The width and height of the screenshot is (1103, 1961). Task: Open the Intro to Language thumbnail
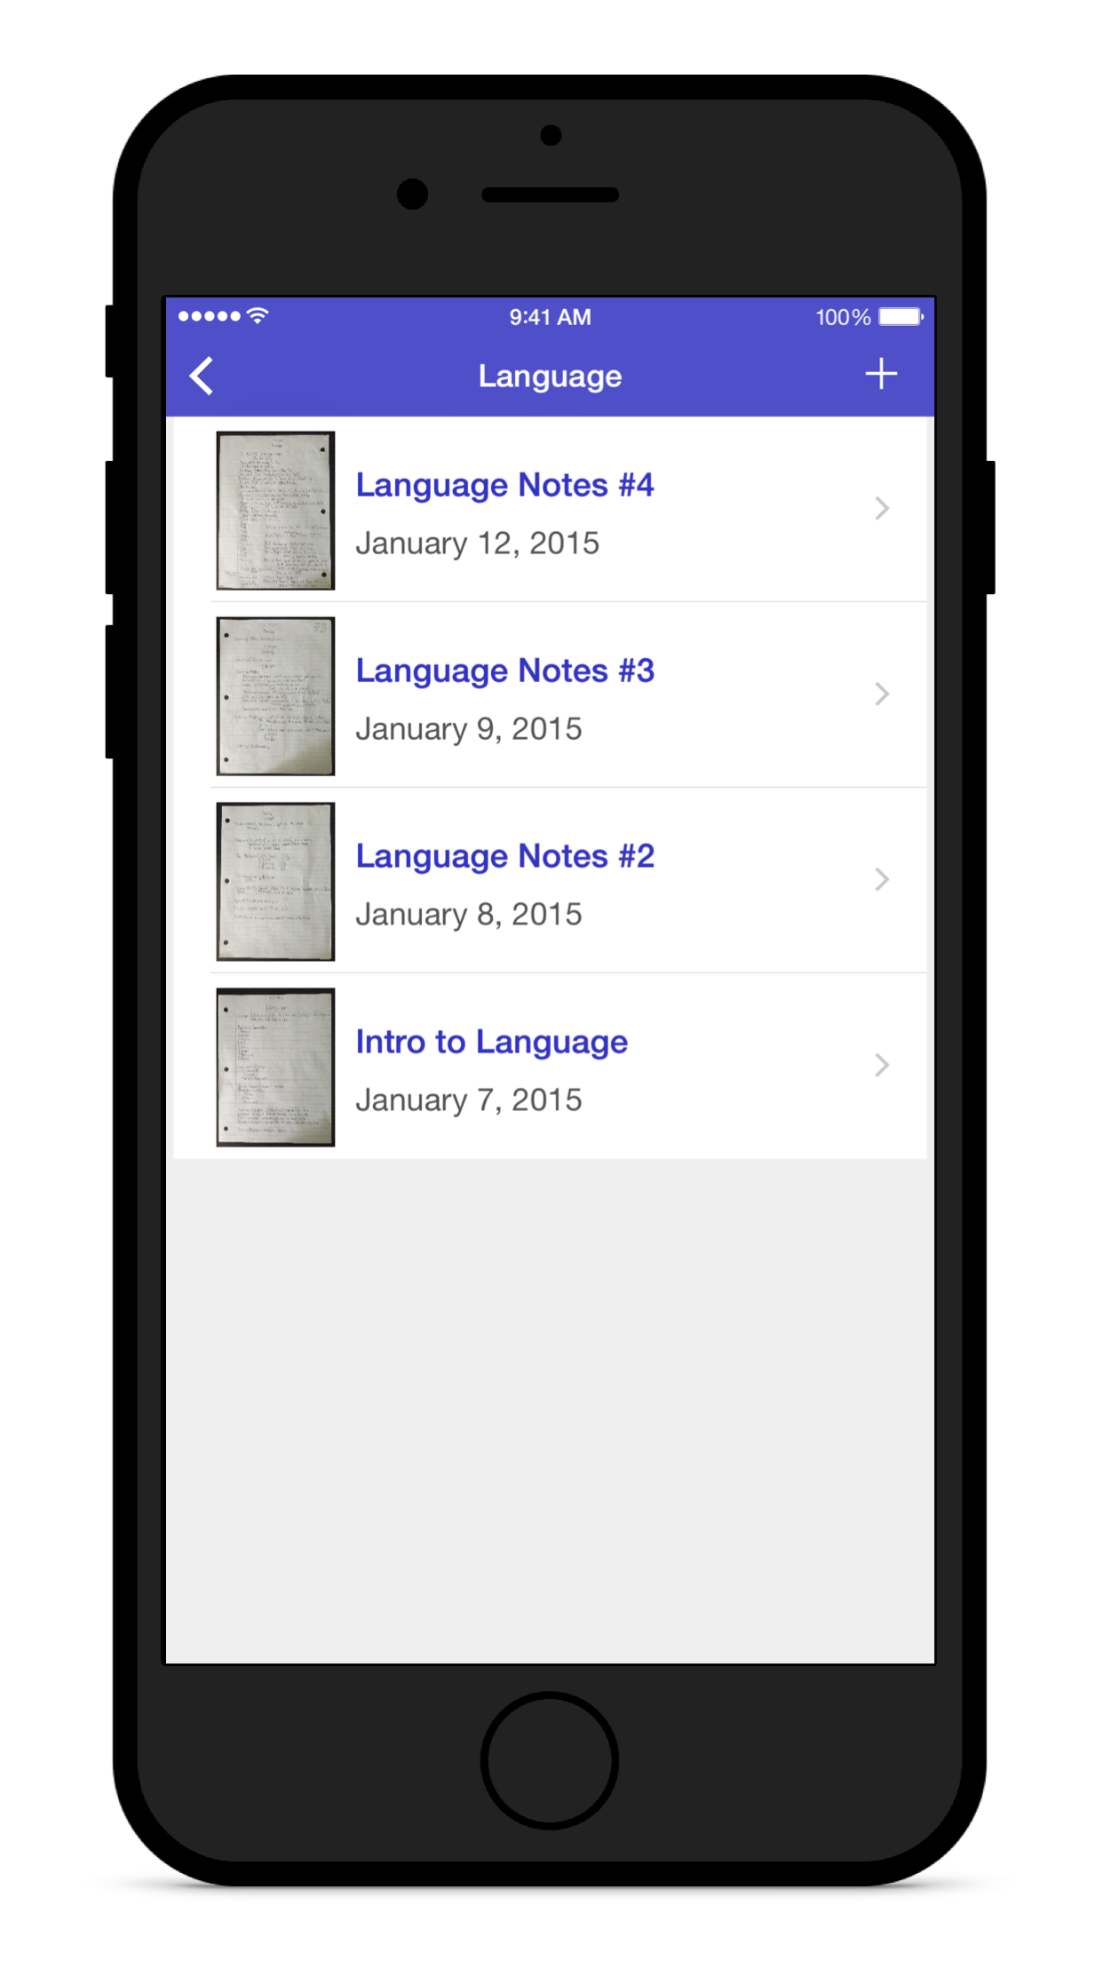(275, 1068)
